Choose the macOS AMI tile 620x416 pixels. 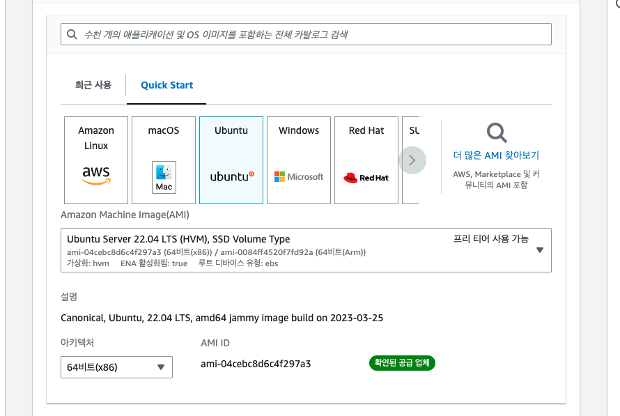pyautogui.click(x=164, y=160)
